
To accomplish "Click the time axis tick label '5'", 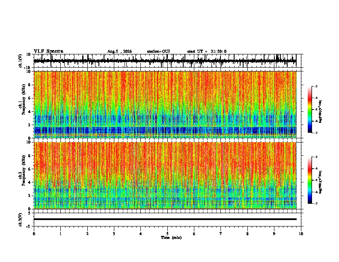I will [167, 234].
